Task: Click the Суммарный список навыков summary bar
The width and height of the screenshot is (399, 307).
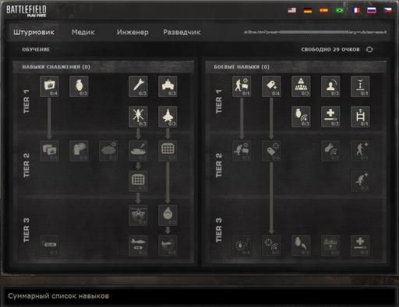Action: click(199, 296)
